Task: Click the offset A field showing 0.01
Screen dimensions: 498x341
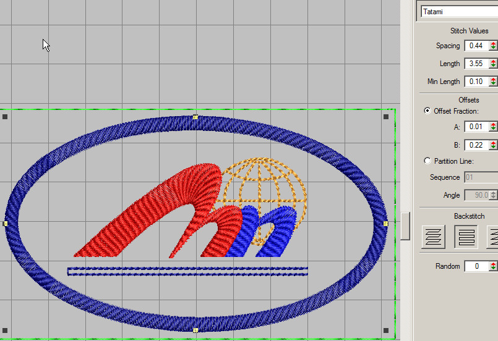Action: (476, 127)
